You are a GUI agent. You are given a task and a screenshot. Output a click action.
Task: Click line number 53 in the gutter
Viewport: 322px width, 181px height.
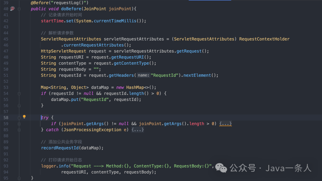tap(6, 87)
